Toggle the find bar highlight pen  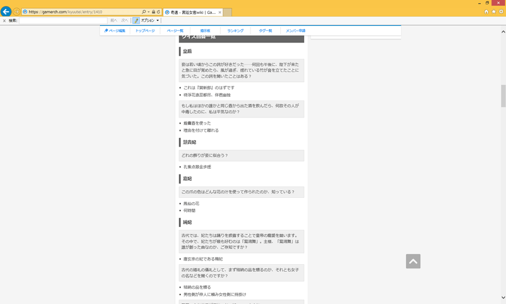pyautogui.click(x=136, y=20)
